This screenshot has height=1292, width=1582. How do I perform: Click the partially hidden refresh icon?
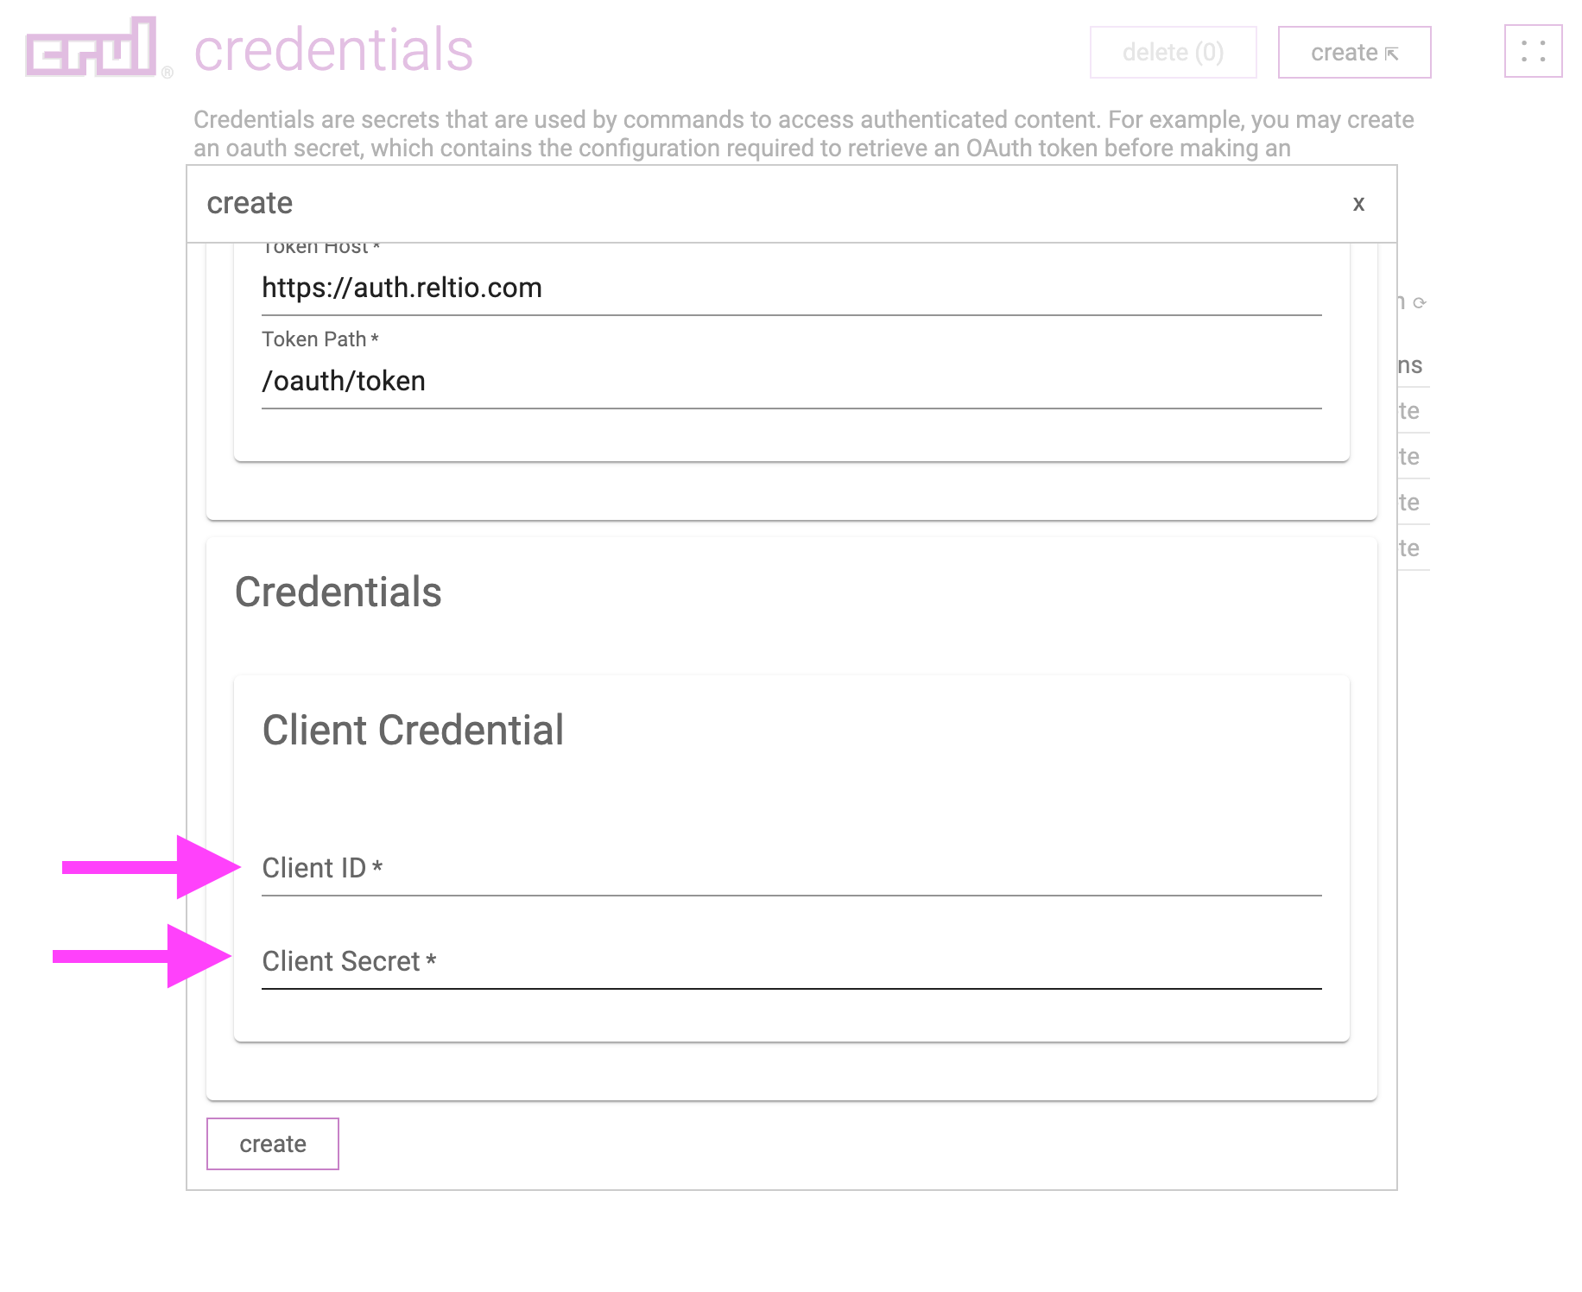click(1420, 303)
